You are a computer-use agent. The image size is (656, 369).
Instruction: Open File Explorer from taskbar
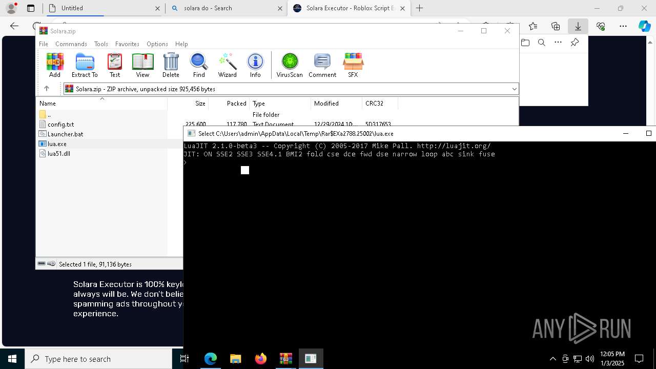pyautogui.click(x=235, y=359)
